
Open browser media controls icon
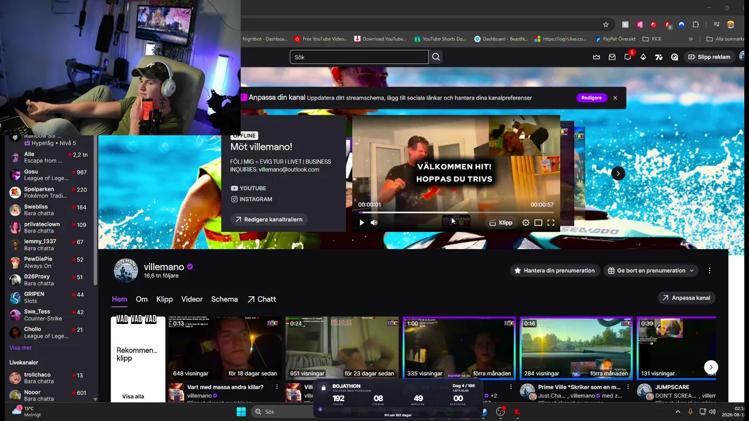(x=716, y=25)
